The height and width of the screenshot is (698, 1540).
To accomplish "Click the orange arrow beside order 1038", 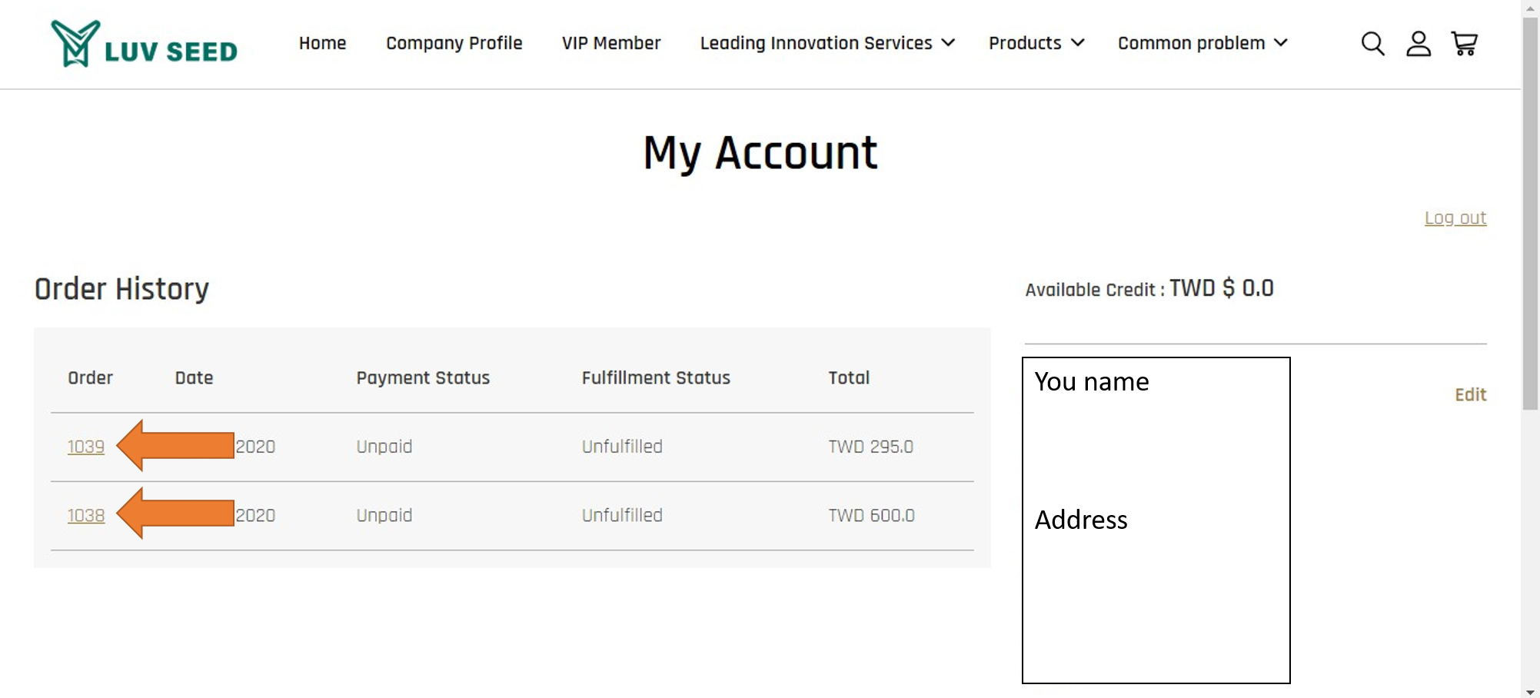I will click(x=175, y=513).
